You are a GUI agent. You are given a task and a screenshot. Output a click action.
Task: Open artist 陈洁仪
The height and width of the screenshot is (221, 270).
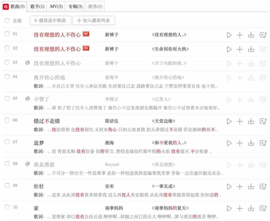112,121
